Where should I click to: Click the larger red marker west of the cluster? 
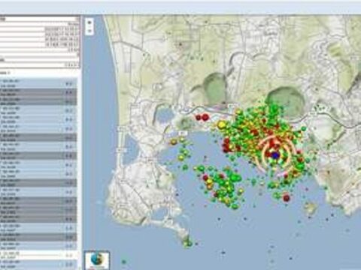(x=205, y=117)
